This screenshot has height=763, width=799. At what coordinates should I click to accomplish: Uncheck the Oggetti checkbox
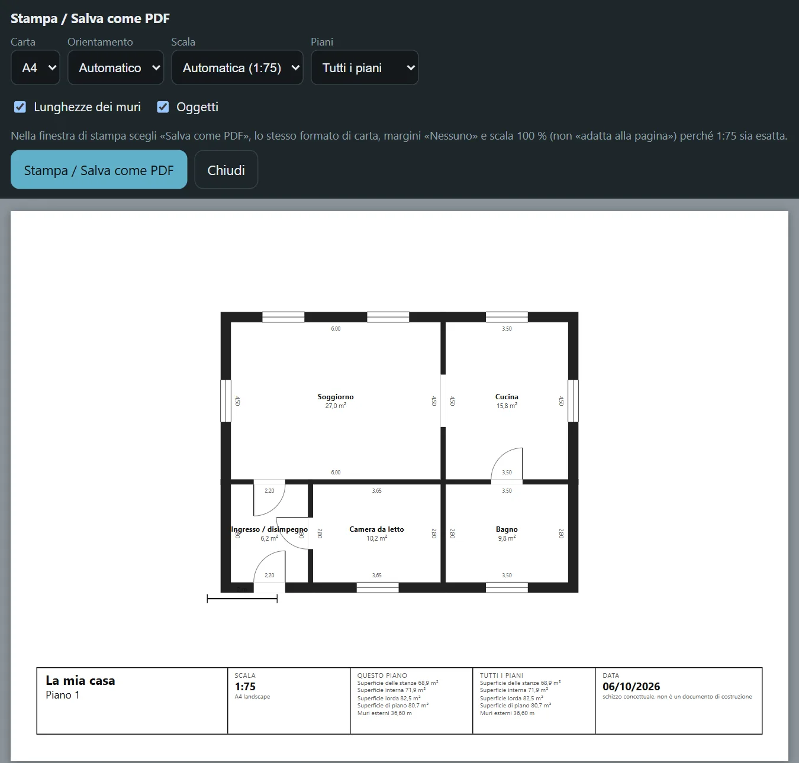click(163, 107)
